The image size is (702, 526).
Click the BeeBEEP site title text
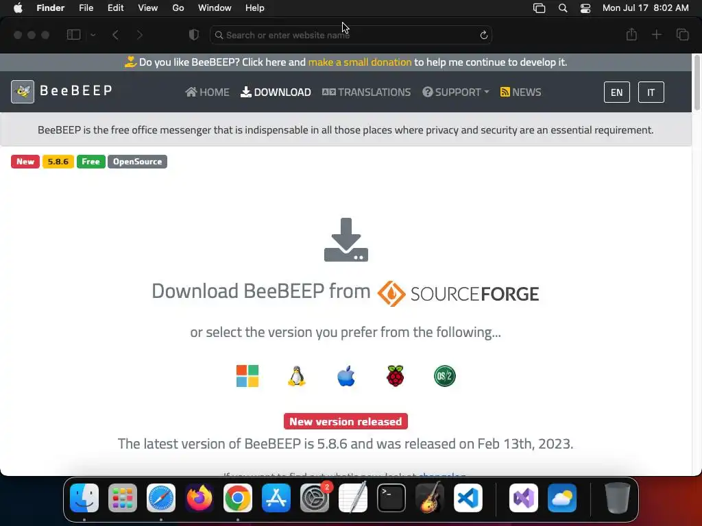(76, 91)
